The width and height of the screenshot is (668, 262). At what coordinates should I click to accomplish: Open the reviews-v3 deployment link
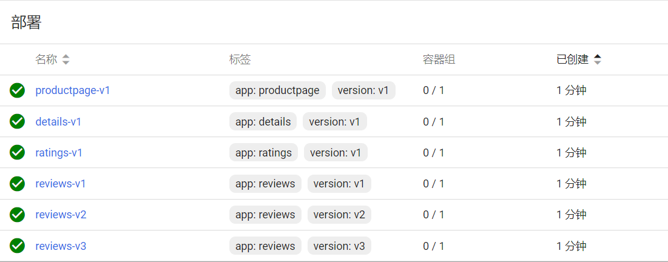(x=61, y=246)
